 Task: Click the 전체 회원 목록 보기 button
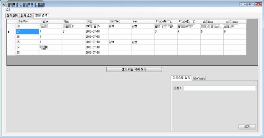pos(134,69)
